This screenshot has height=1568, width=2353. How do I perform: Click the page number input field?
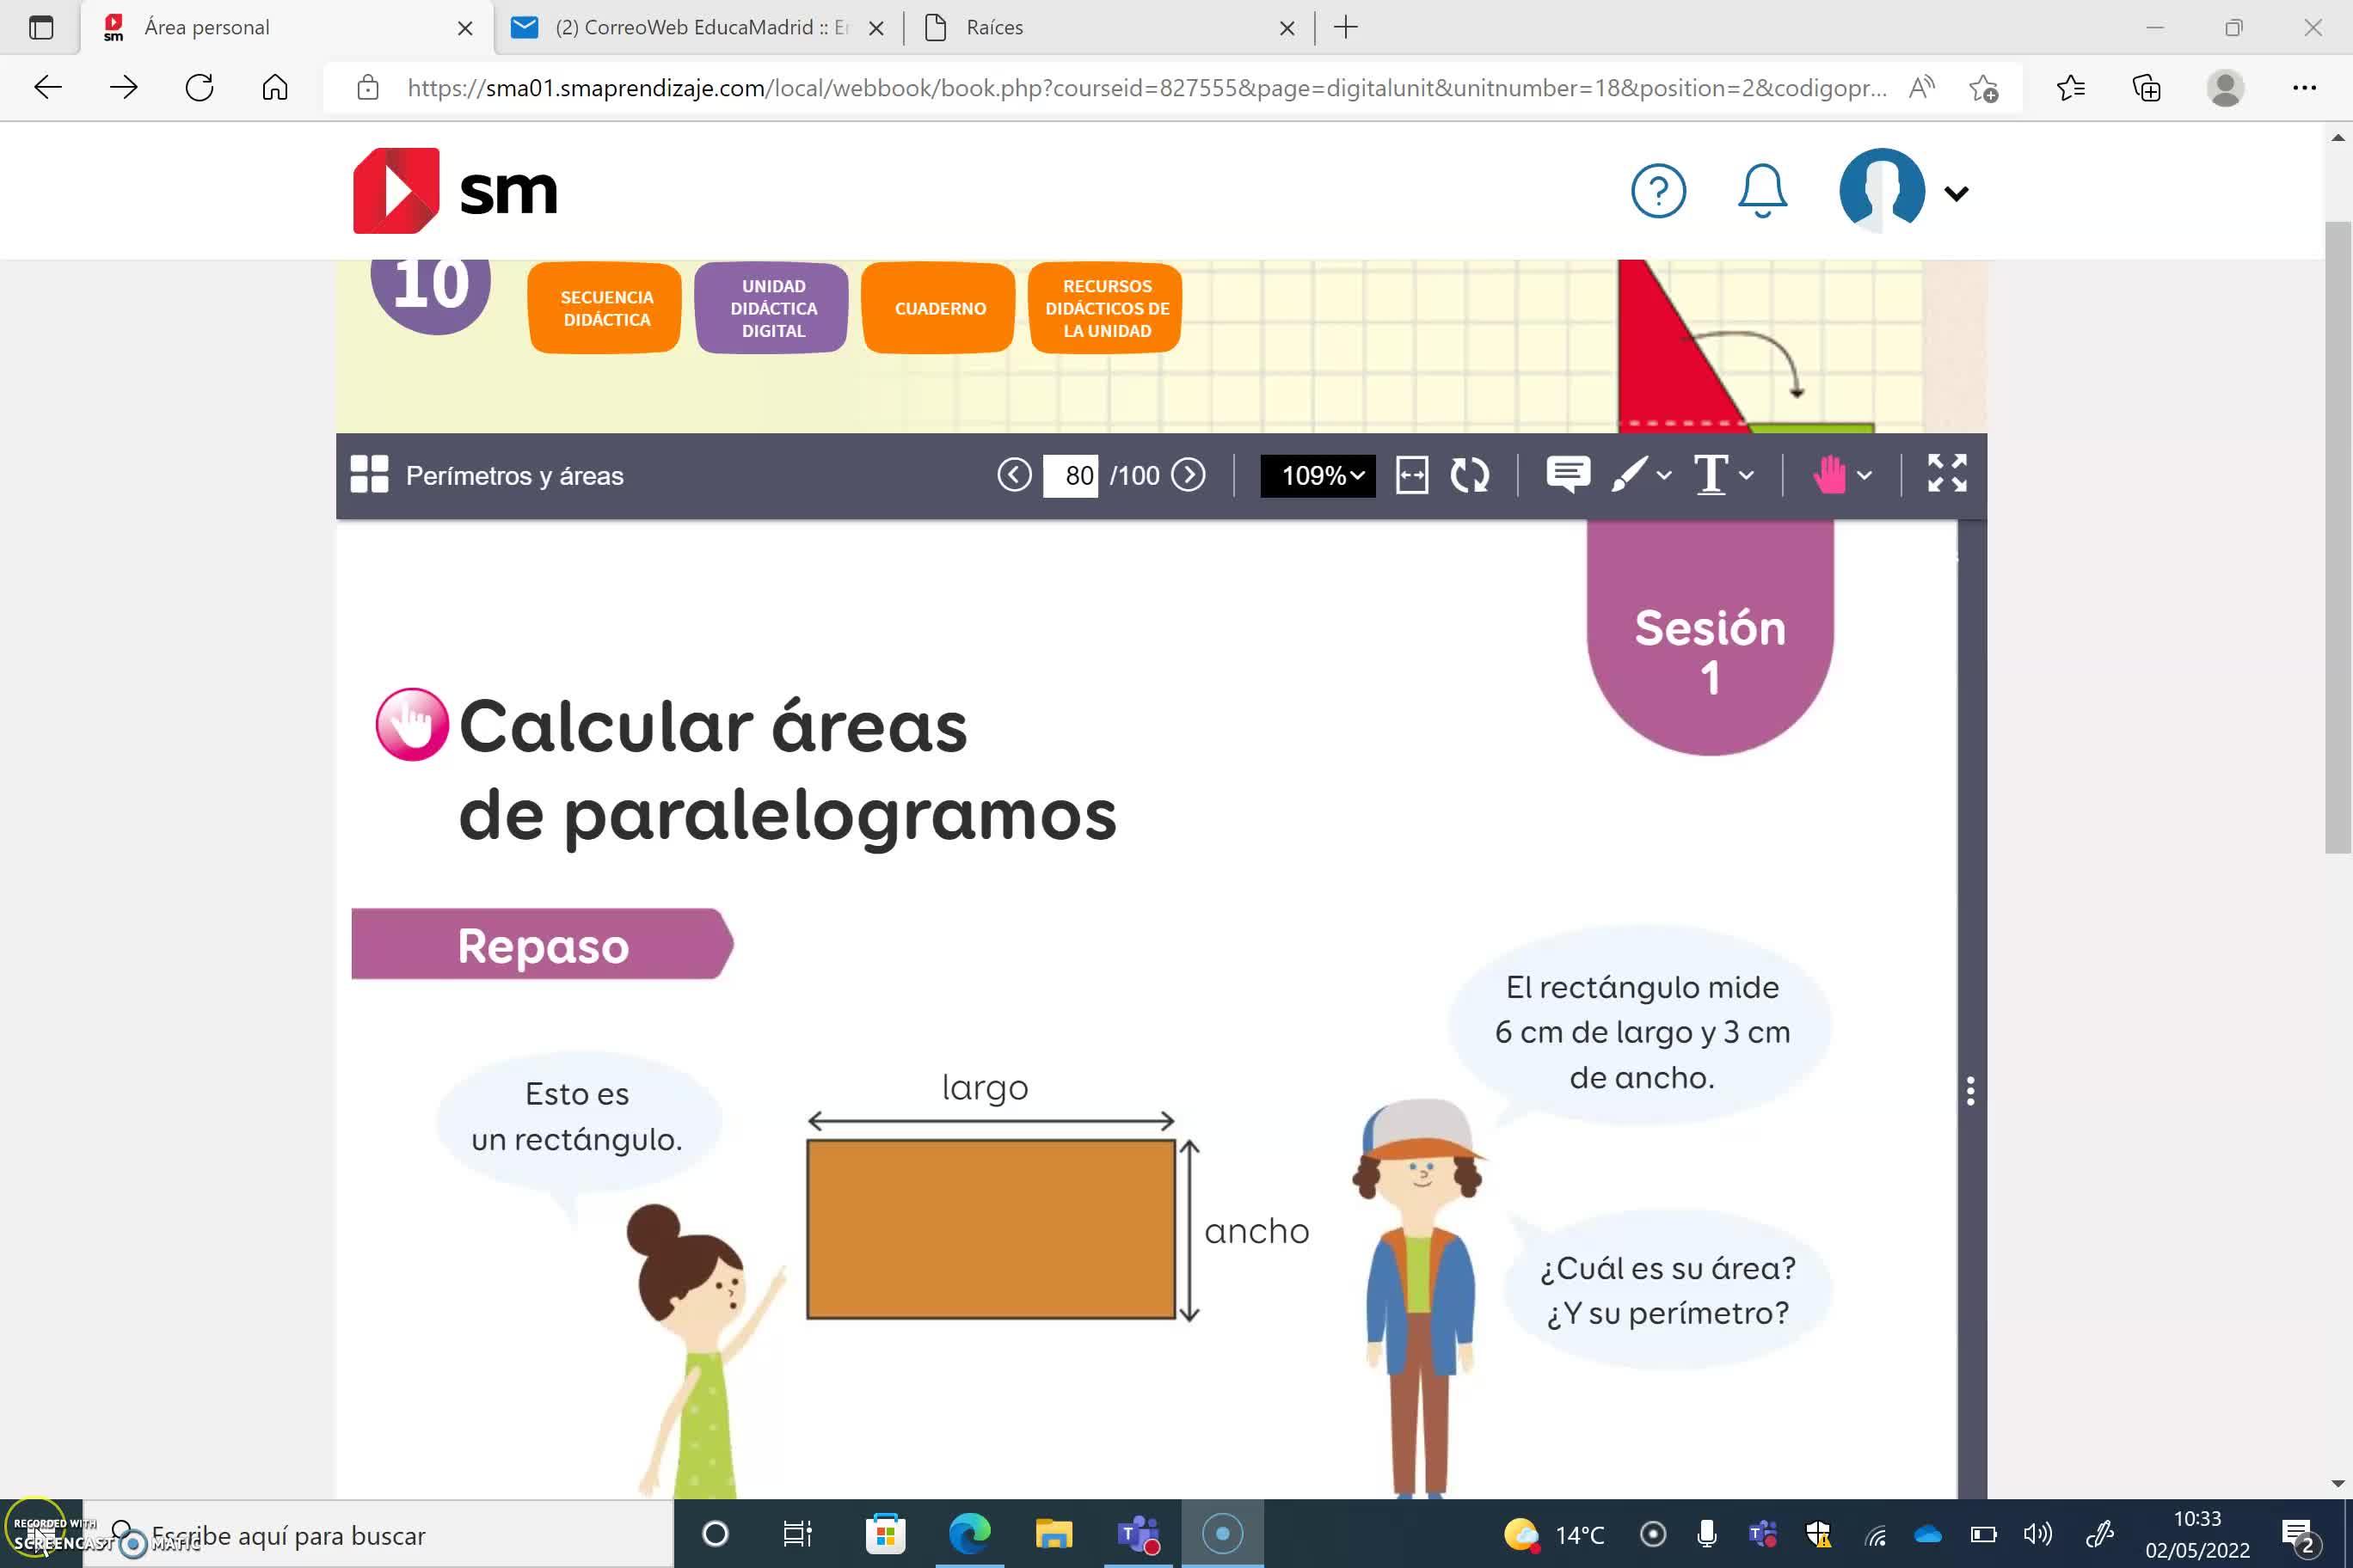[1071, 475]
